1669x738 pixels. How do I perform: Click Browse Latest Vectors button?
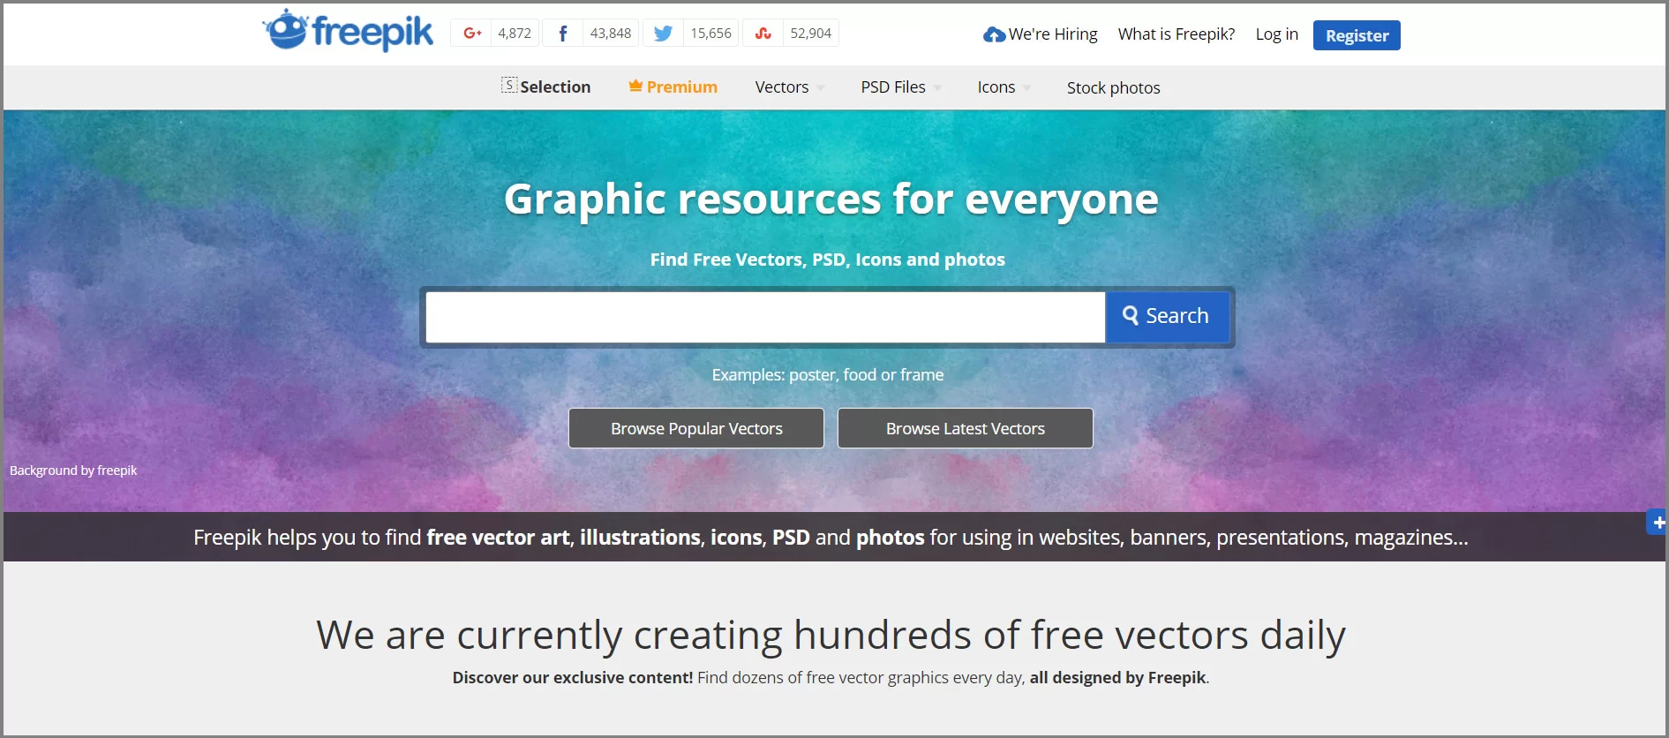pyautogui.click(x=966, y=428)
